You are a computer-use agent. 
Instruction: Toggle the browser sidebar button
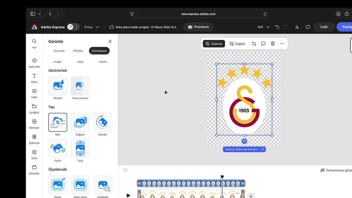pos(33,14)
